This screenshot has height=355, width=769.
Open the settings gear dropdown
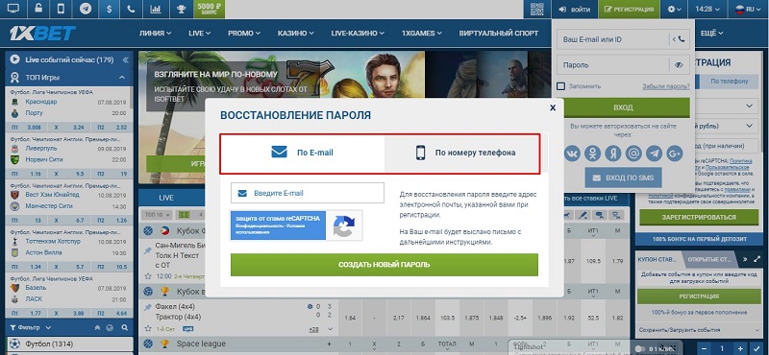(675, 10)
